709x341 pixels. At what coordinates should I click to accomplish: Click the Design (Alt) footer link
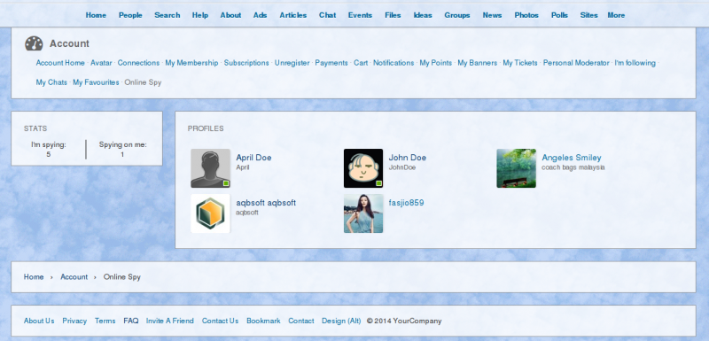pyautogui.click(x=341, y=322)
